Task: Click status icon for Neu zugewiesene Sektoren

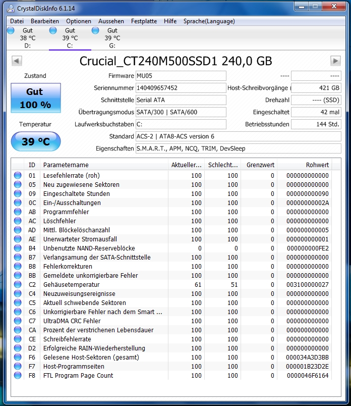Action: (18, 184)
